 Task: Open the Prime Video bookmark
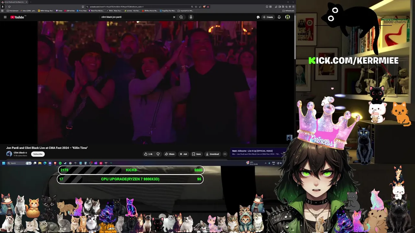(x=82, y=11)
